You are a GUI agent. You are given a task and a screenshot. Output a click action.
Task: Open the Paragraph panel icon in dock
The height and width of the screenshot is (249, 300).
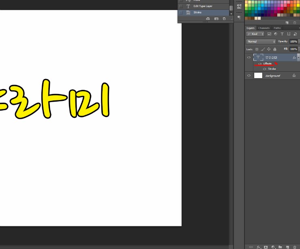[239, 17]
